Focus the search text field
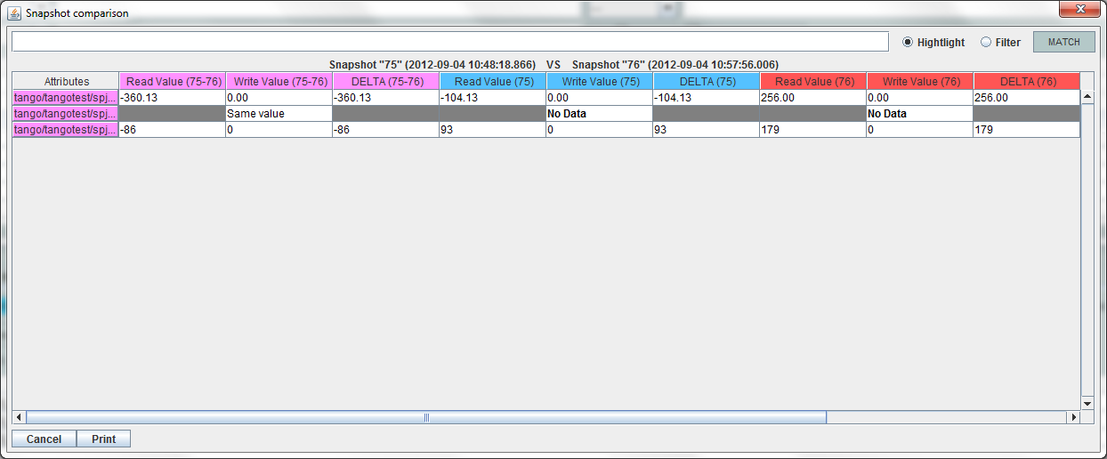The width and height of the screenshot is (1107, 459). click(x=449, y=42)
